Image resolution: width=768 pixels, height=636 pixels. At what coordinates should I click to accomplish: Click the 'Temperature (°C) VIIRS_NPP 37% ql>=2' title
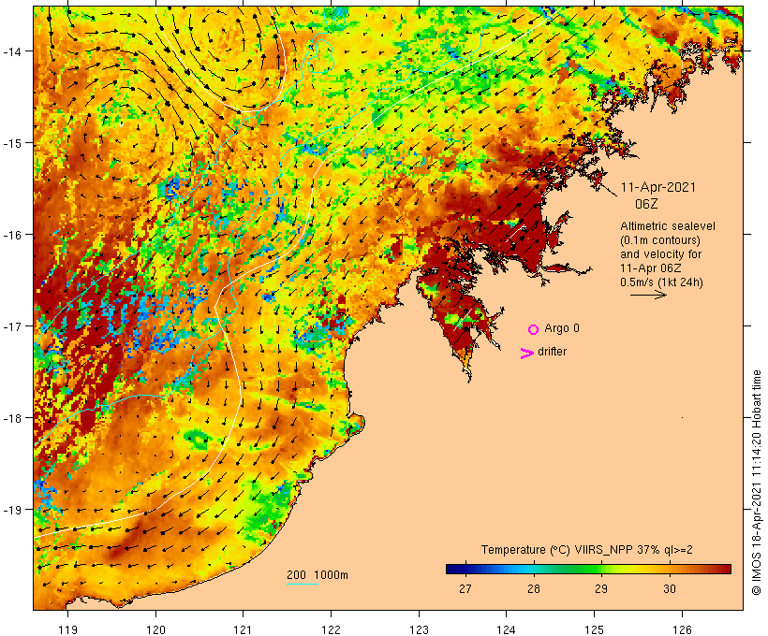(587, 549)
